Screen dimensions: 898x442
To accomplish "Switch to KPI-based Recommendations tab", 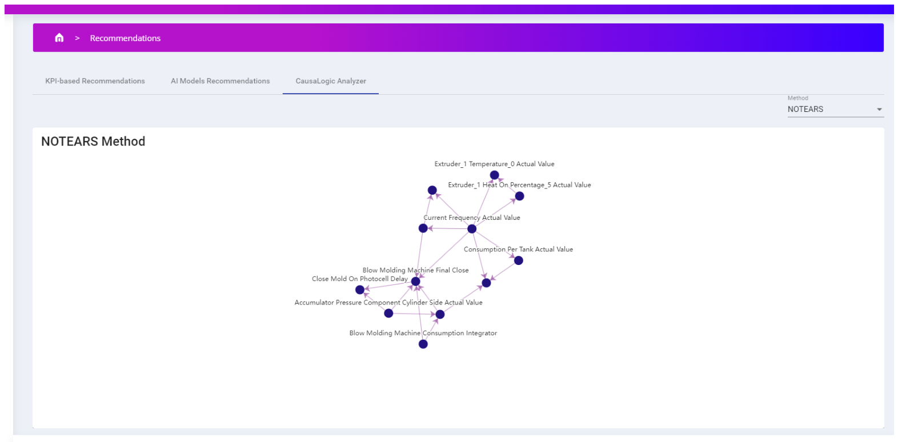I will (95, 81).
